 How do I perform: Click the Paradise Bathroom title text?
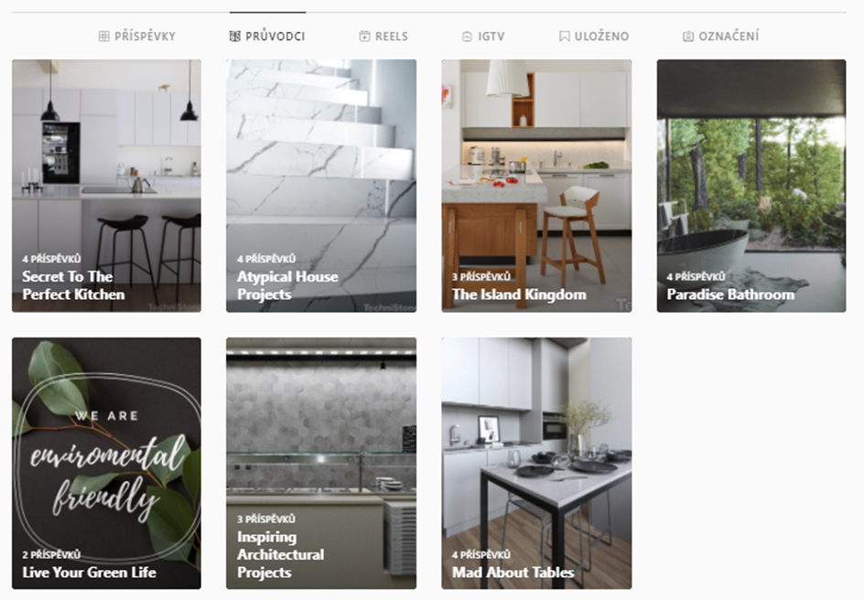pyautogui.click(x=730, y=295)
